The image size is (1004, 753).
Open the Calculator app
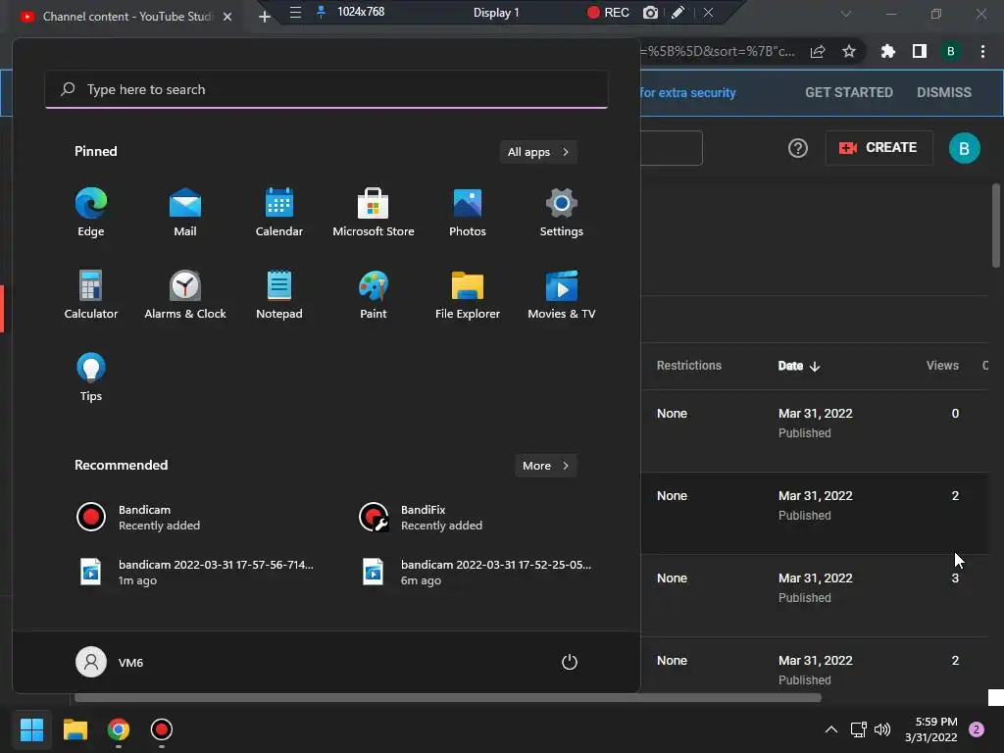(91, 295)
